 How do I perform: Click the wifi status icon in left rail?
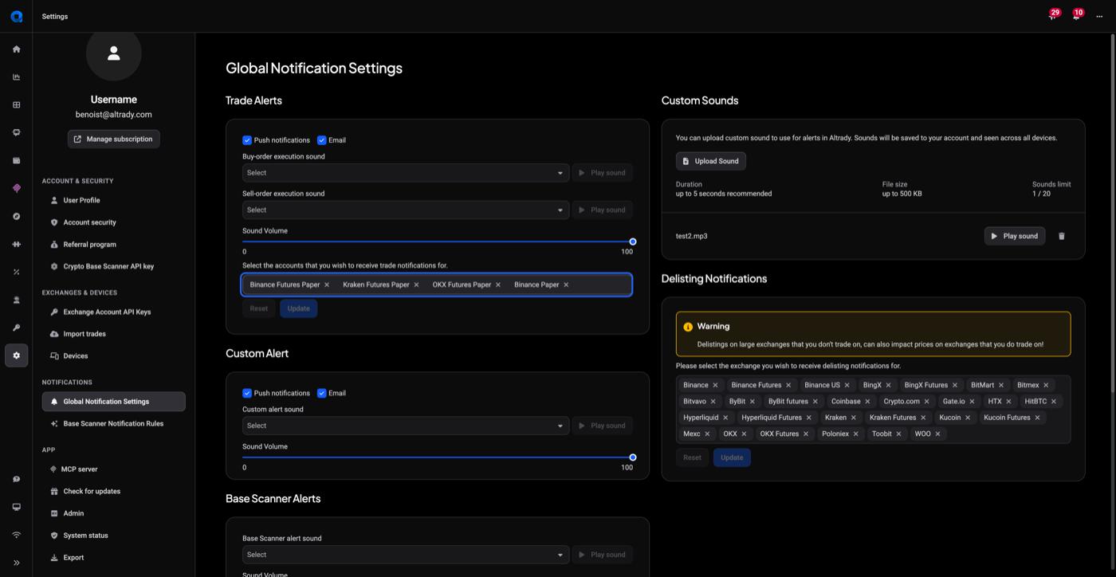(x=16, y=535)
